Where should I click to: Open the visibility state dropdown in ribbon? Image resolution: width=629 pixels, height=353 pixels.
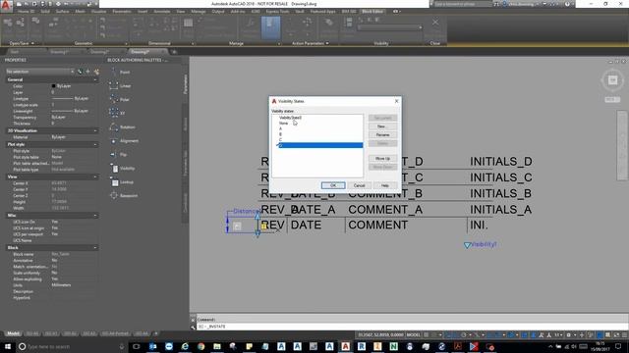coord(389,27)
